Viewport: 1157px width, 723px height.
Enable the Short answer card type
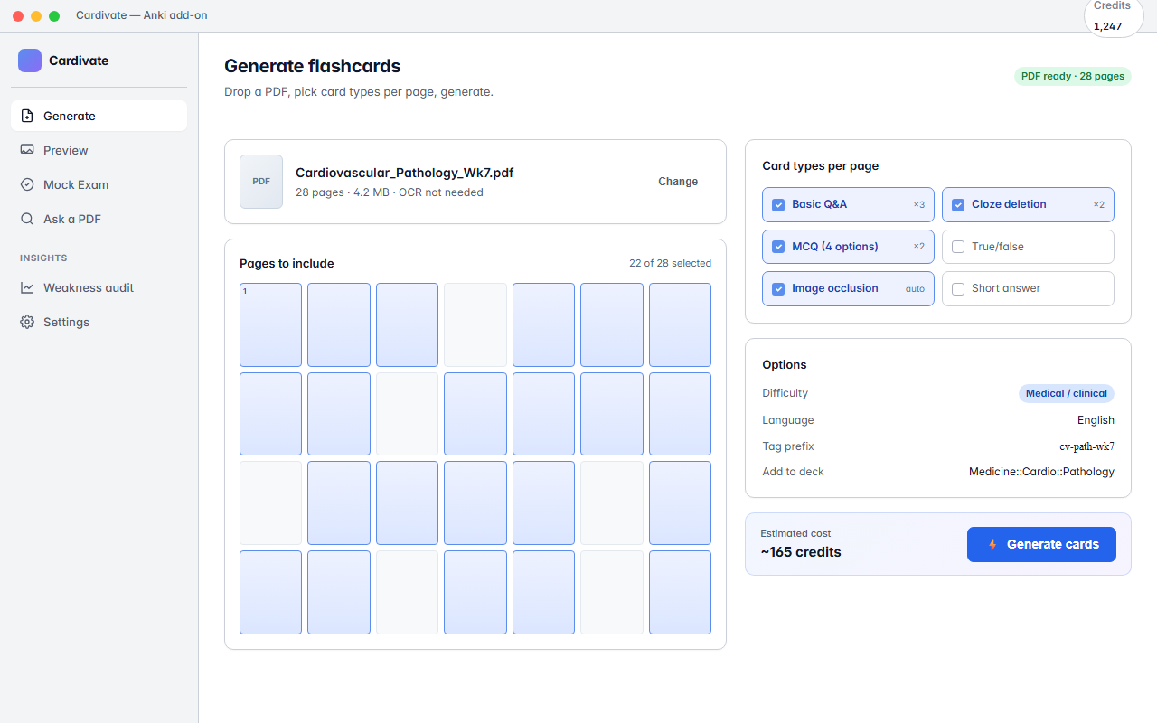pos(958,289)
